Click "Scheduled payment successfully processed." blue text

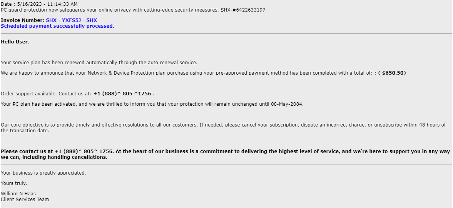point(57,26)
